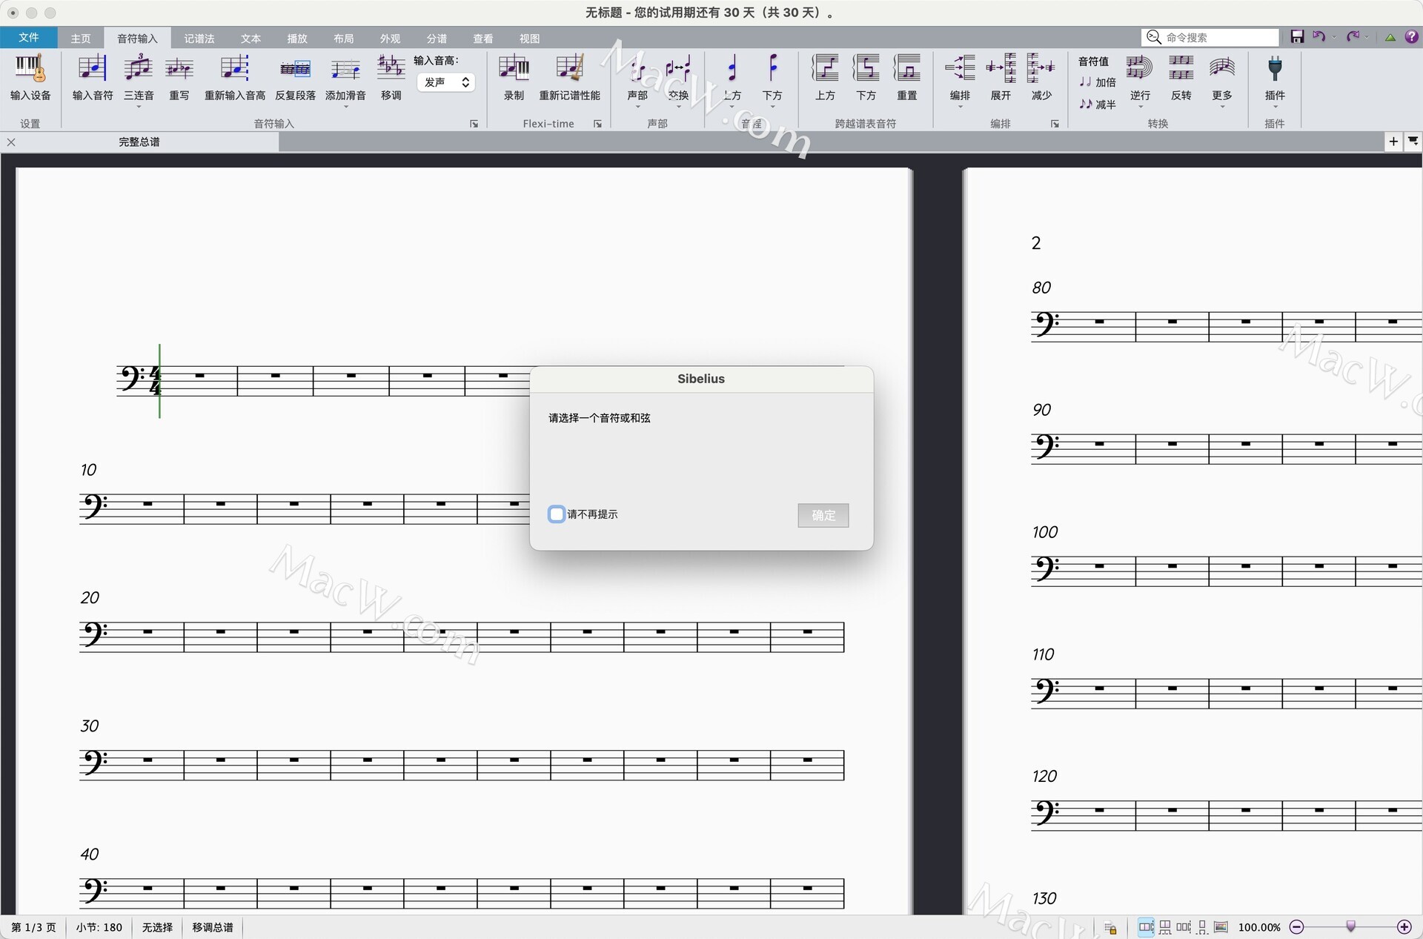Click the Transpose (移调) icon
The height and width of the screenshot is (939, 1423).
391,68
